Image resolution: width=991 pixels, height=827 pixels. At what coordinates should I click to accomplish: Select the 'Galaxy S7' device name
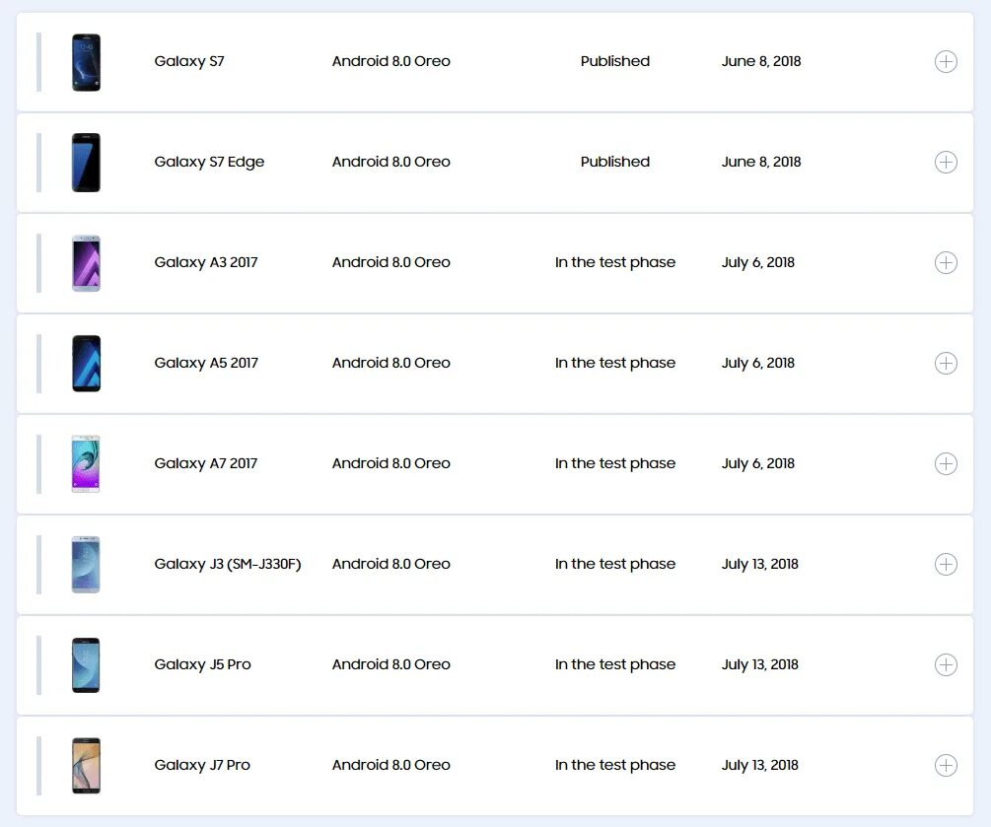coord(189,61)
